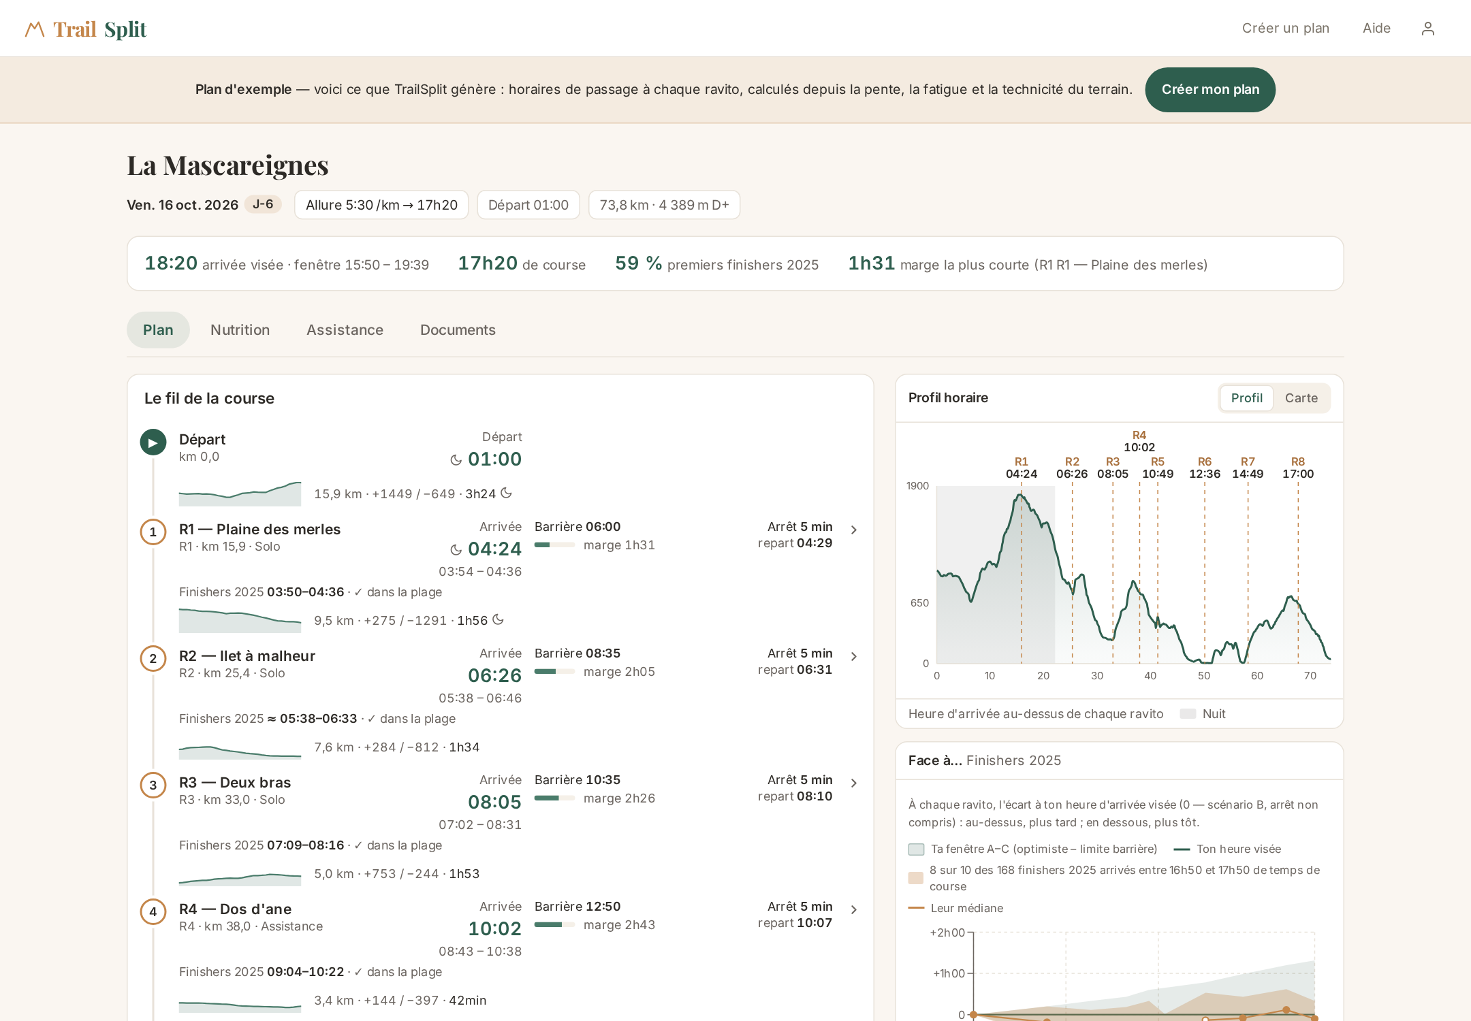The image size is (1471, 1021).
Task: Follow the Créer un plan link
Action: (x=1286, y=29)
